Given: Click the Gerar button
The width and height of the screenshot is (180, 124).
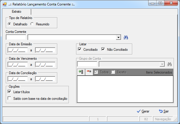Looking at the screenshot, I should (x=143, y=111).
